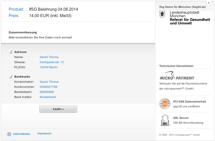This screenshot has height=141, width=215.
Task: Click the PCI DSS Zertifikat seal icon
Action: click(x=165, y=104)
